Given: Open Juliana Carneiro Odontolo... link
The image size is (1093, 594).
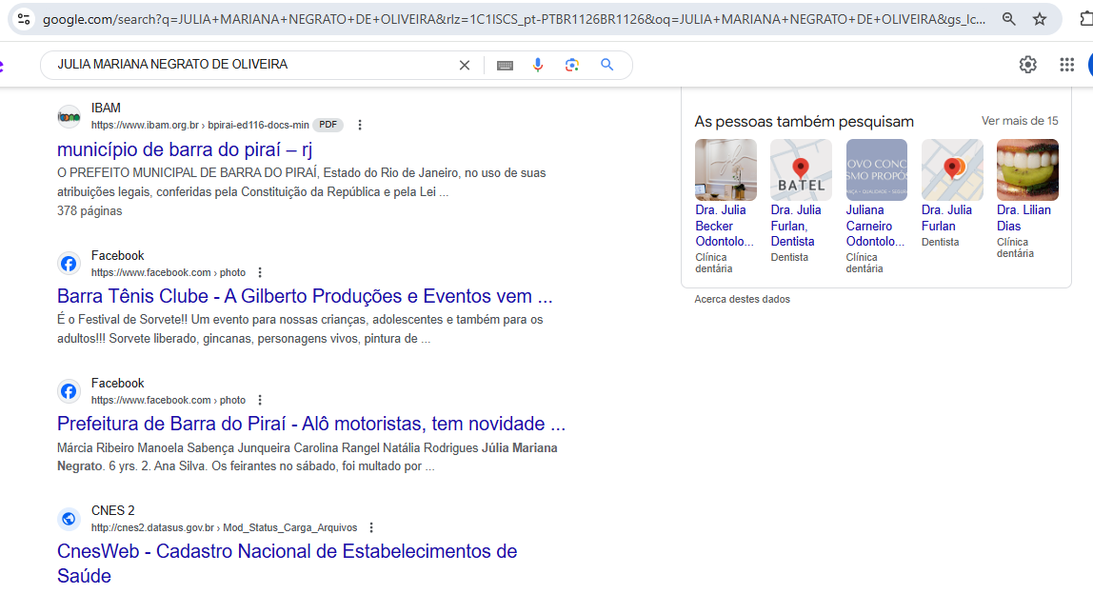Looking at the screenshot, I should 875,226.
